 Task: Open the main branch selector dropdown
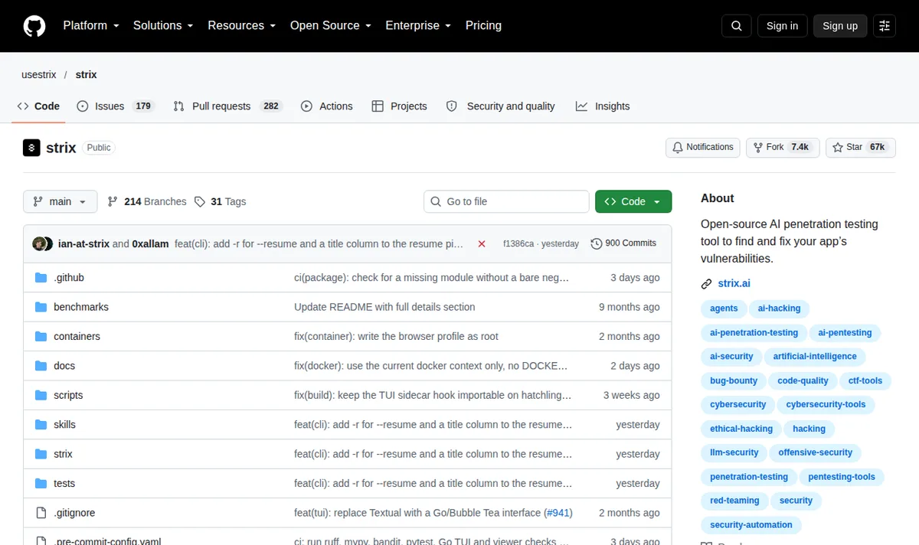(x=61, y=201)
